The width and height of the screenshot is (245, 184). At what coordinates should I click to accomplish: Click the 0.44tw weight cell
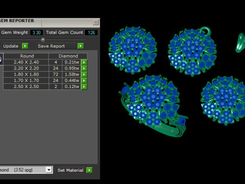point(71,80)
